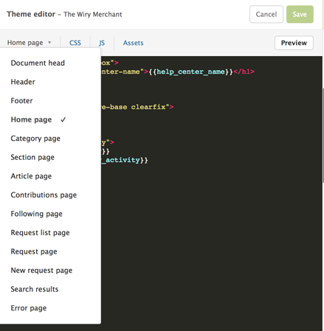This screenshot has height=331, width=324.
Task: Click the clearfix class text in code
Action: (148, 107)
